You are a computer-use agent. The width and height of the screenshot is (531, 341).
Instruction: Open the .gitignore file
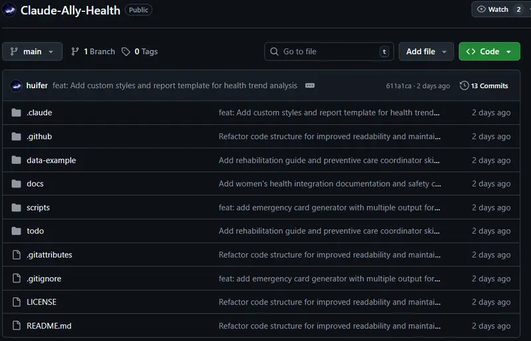[x=44, y=279]
